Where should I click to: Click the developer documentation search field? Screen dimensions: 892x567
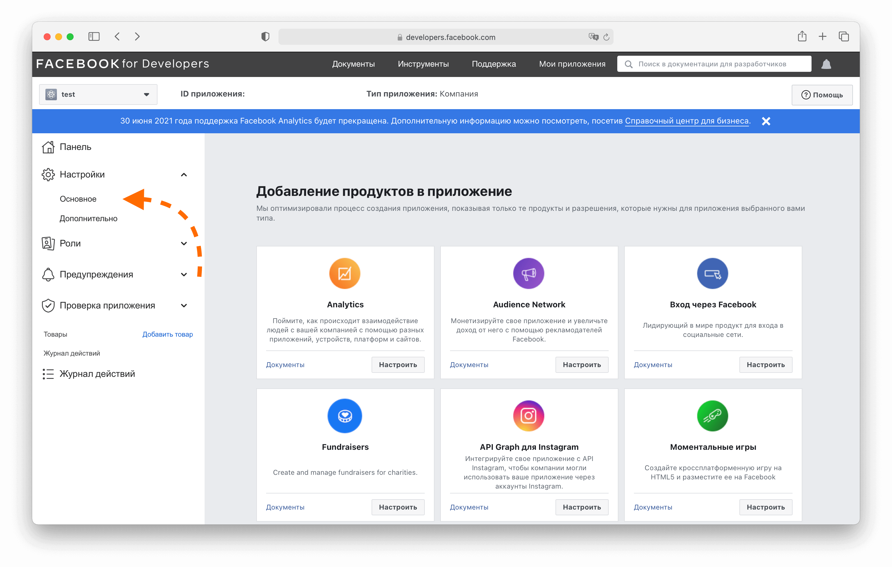coord(714,64)
